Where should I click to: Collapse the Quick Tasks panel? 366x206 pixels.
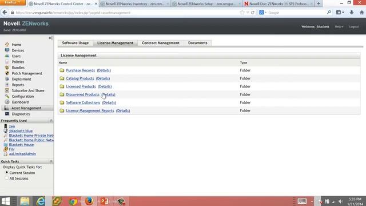51,161
